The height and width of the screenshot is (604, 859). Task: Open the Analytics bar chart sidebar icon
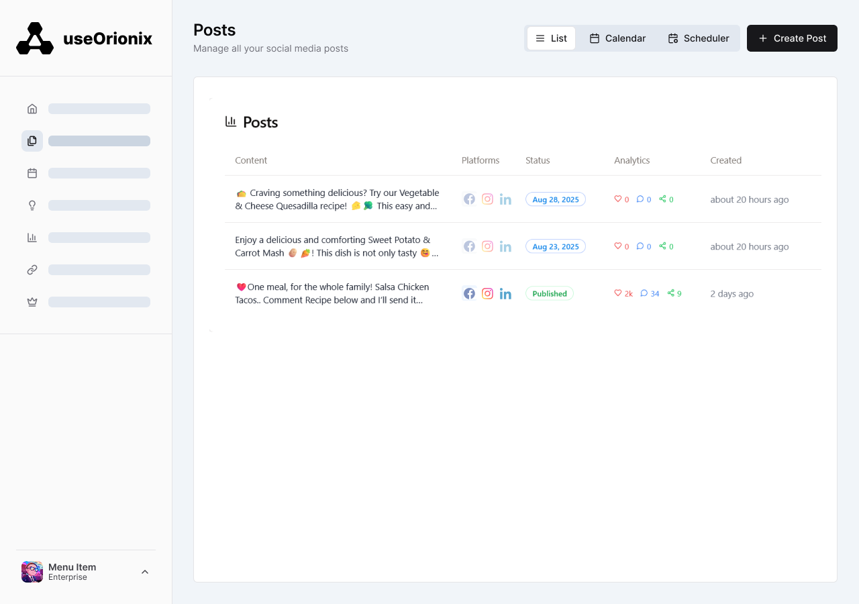32,237
